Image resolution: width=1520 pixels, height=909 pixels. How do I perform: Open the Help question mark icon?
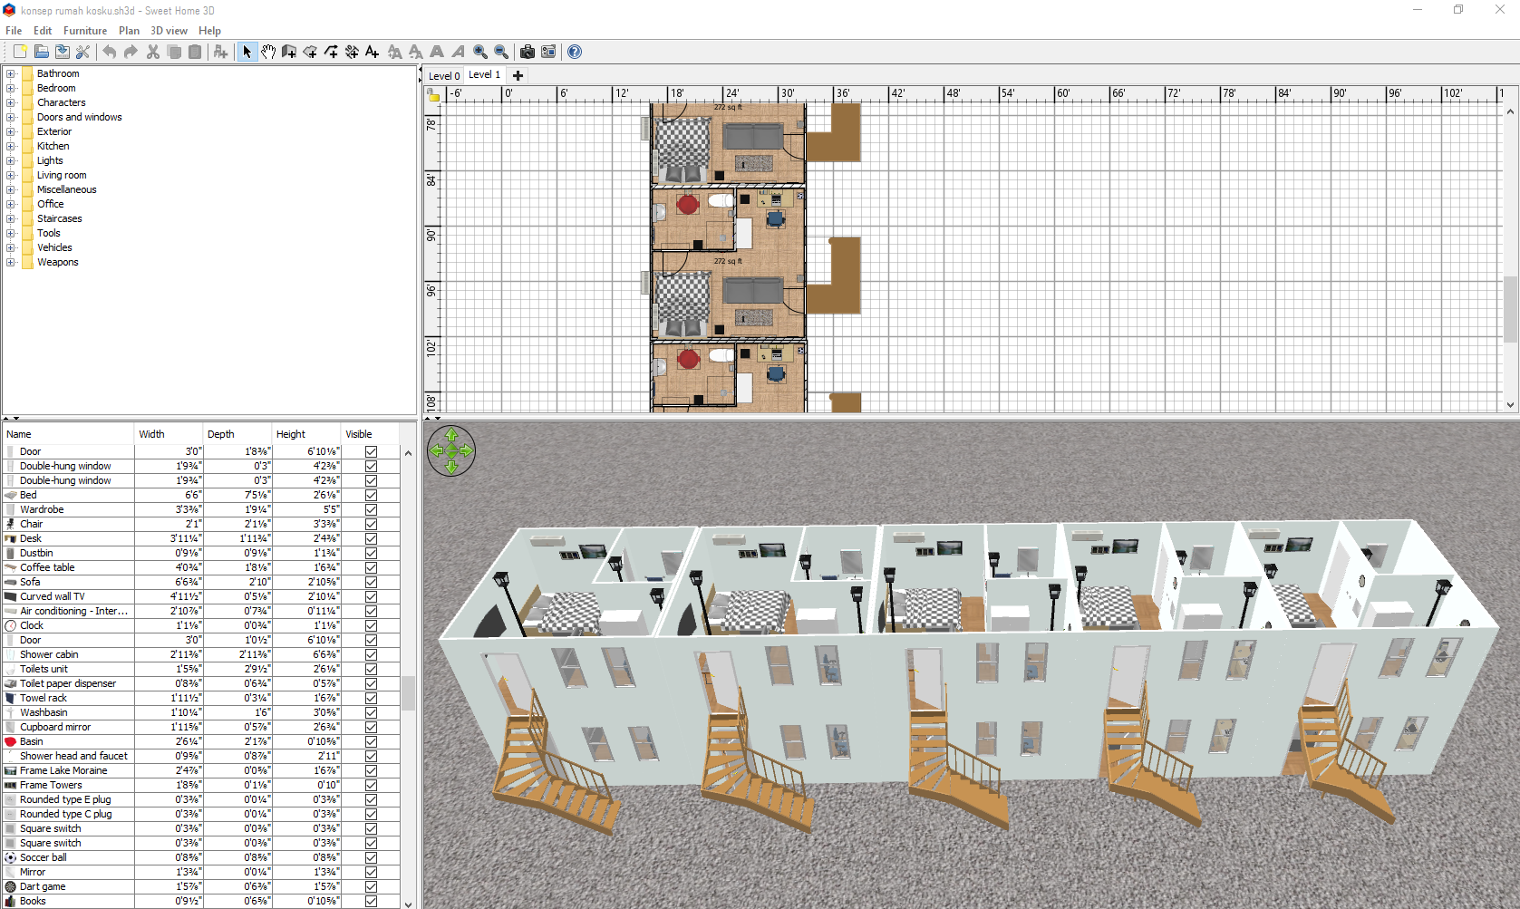coord(575,52)
